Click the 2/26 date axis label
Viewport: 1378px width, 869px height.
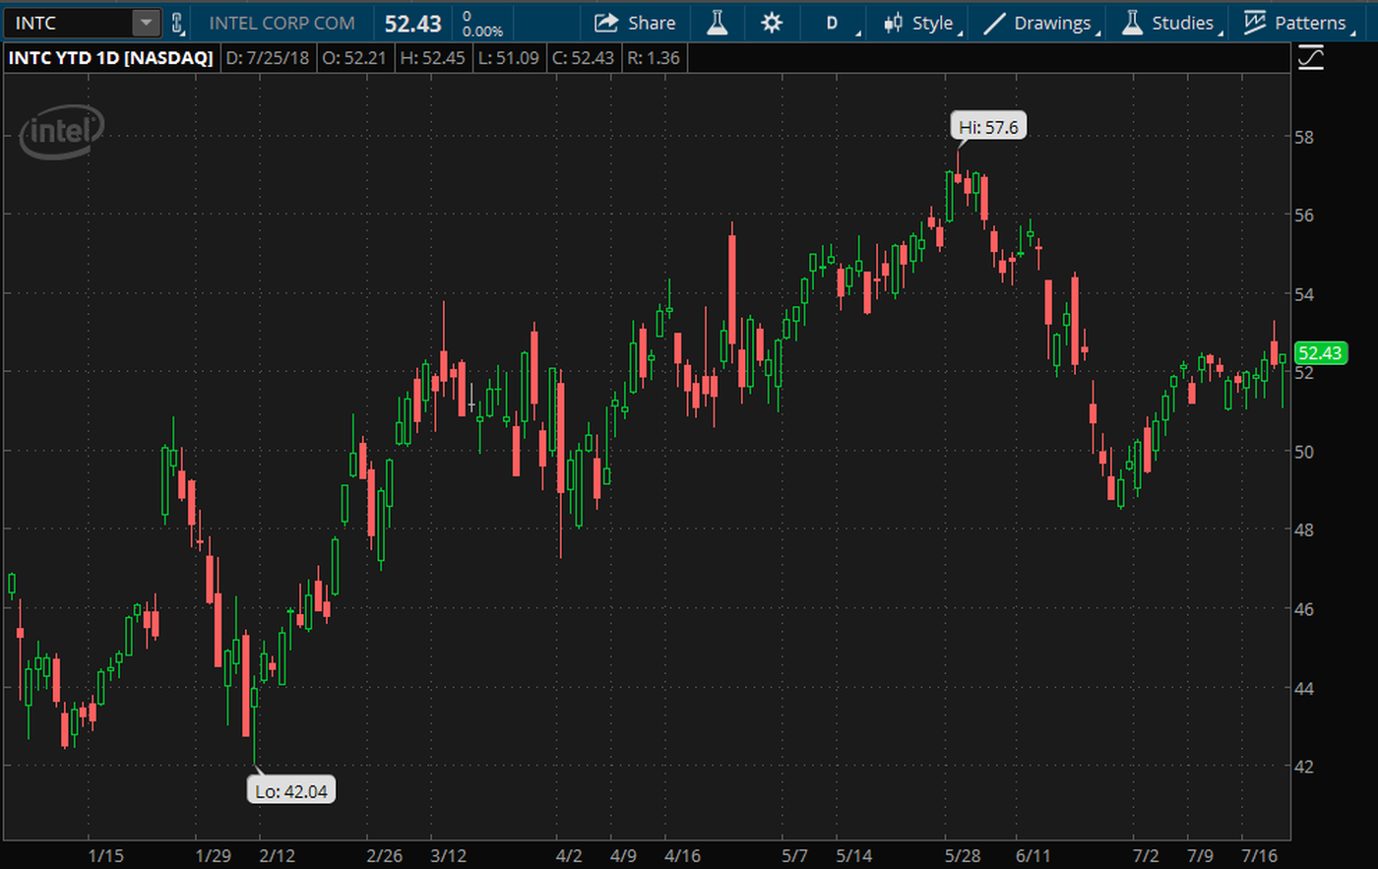click(x=385, y=855)
